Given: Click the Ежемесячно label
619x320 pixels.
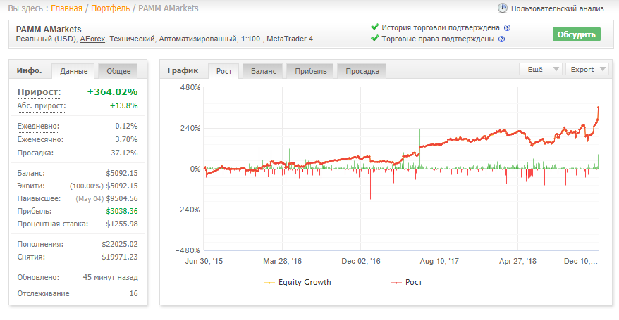Looking at the screenshot, I should (x=40, y=140).
